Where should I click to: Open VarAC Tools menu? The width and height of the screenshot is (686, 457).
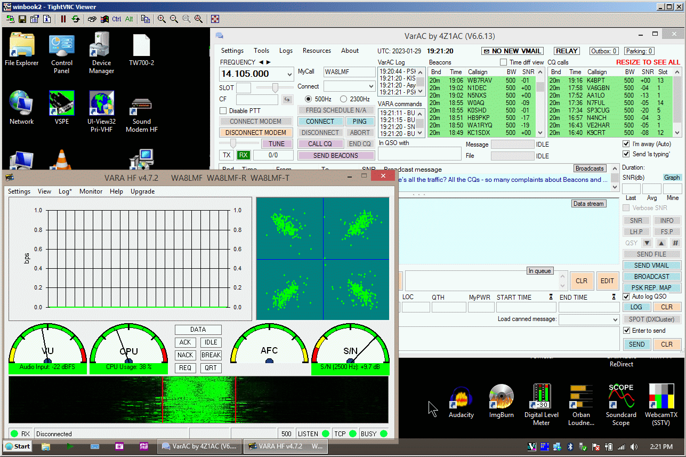coord(261,51)
